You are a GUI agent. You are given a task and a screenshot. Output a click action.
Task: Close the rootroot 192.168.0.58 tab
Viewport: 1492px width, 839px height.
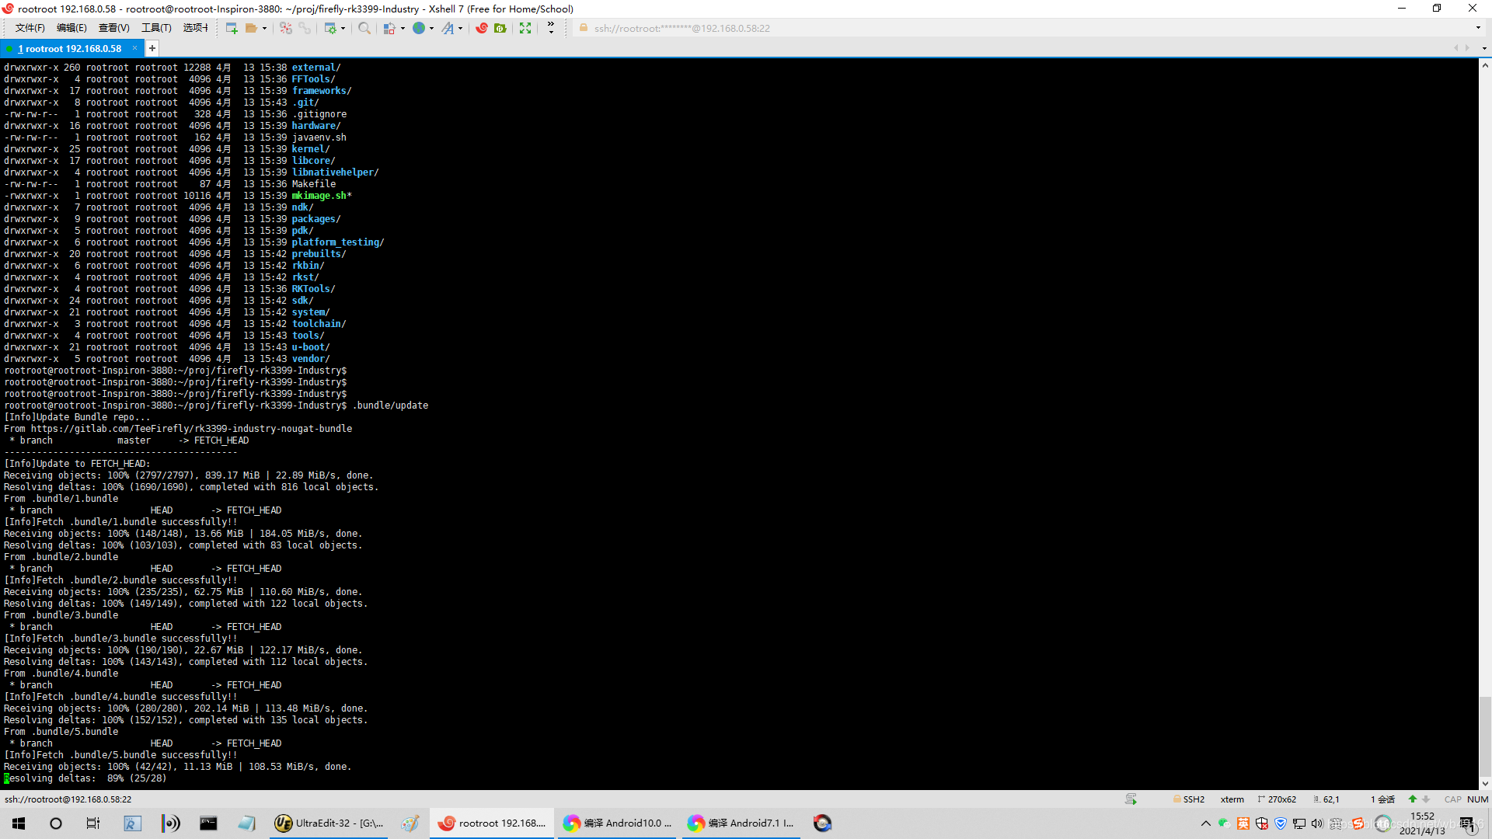coord(134,48)
